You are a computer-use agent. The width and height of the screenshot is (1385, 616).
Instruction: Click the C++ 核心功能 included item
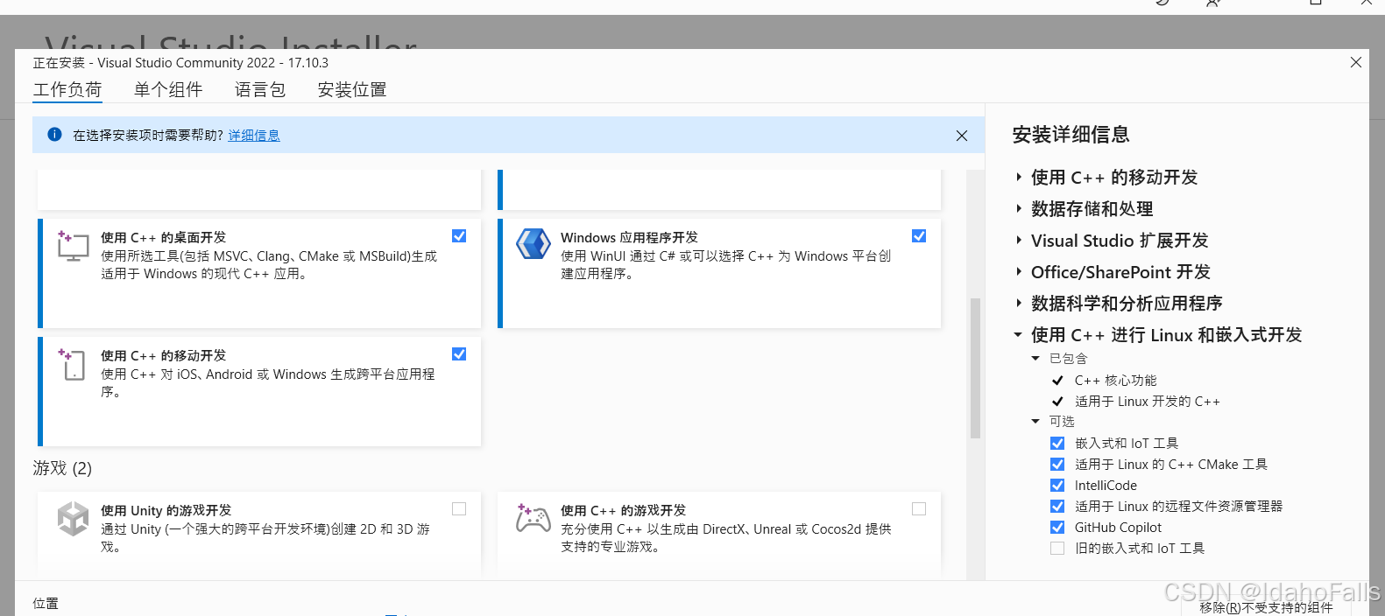coord(1116,381)
